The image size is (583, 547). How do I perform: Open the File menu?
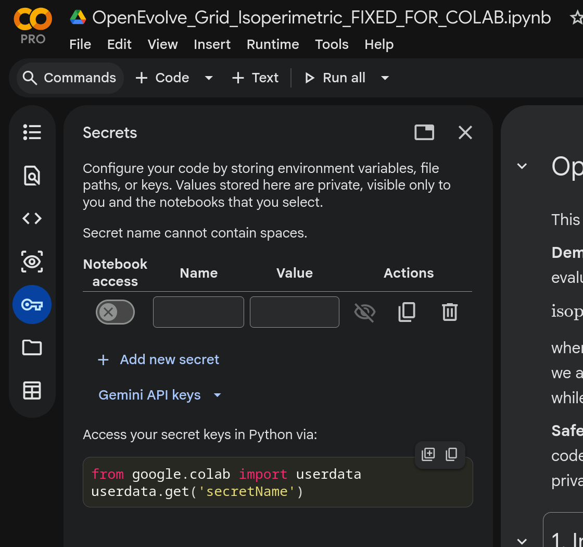pyautogui.click(x=80, y=44)
